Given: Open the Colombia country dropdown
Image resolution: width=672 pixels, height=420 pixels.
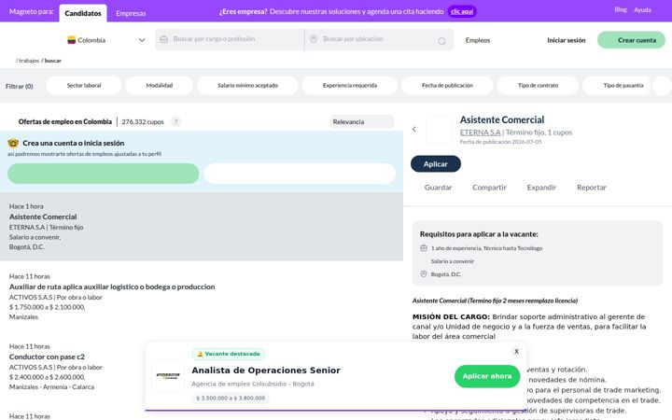Looking at the screenshot, I should coord(106,40).
